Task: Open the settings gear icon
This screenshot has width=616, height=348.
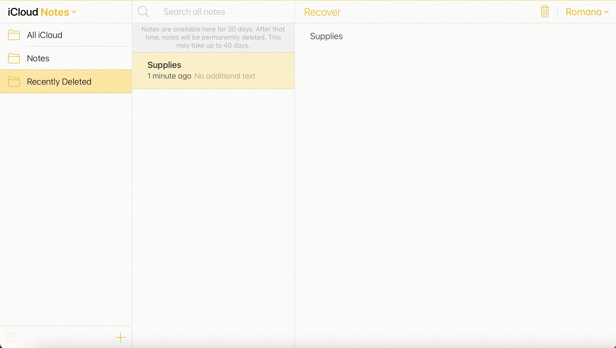Action: tap(11, 337)
